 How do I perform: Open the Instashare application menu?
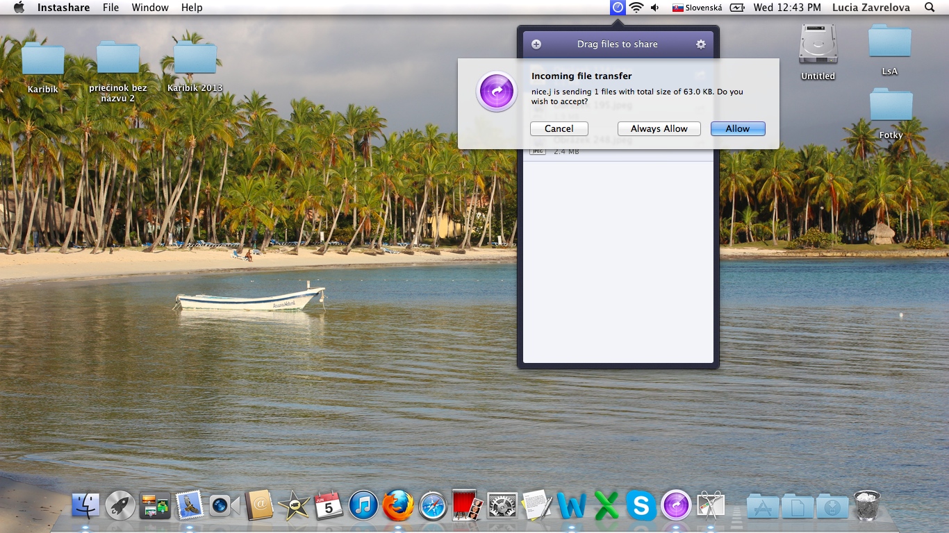64,8
